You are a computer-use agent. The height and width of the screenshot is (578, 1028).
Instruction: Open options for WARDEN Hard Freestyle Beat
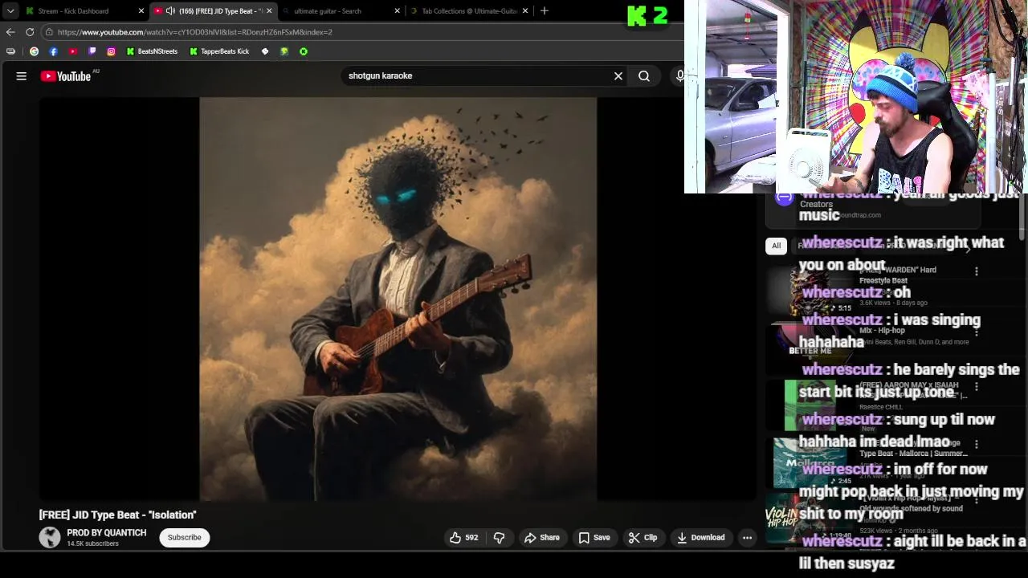click(x=977, y=272)
